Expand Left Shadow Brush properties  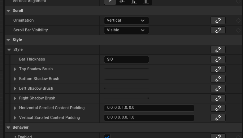tap(15, 89)
